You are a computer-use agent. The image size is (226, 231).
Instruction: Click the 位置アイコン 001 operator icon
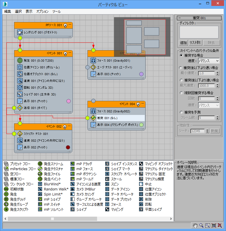point(20,67)
